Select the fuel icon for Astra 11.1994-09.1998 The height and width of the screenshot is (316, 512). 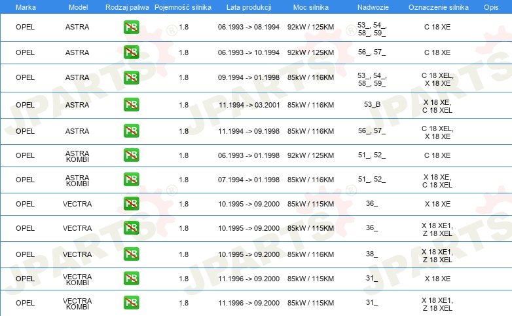pyautogui.click(x=131, y=131)
